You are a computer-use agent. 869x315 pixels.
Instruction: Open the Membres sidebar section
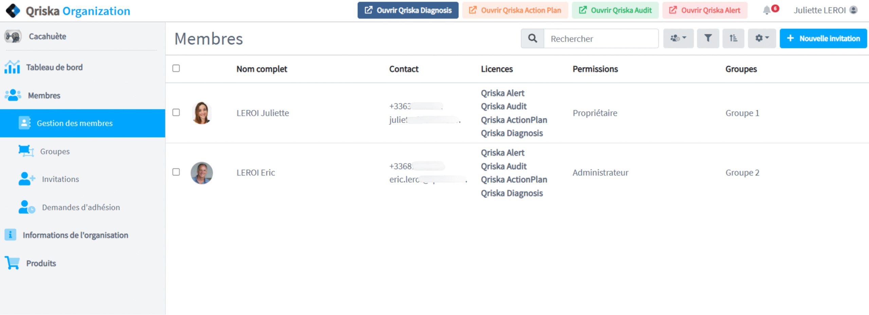point(82,95)
